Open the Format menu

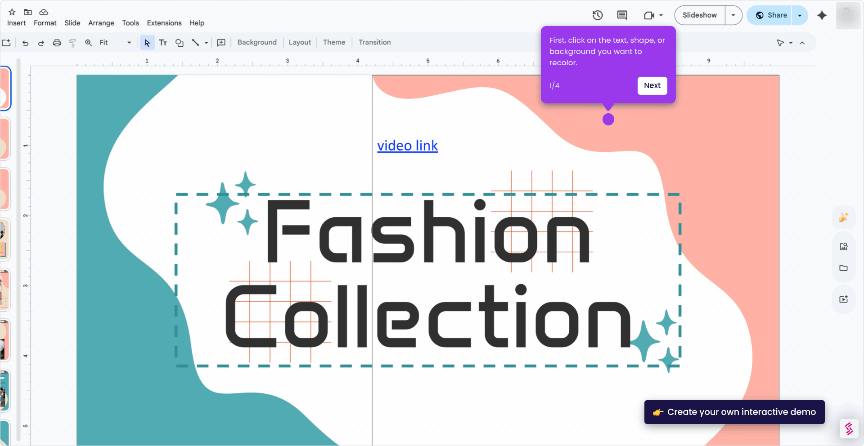pyautogui.click(x=45, y=23)
